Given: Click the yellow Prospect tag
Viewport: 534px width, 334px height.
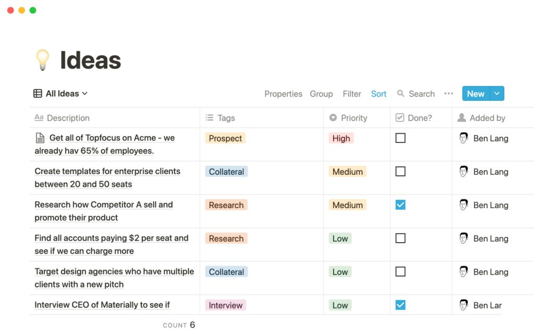Looking at the screenshot, I should tap(225, 138).
